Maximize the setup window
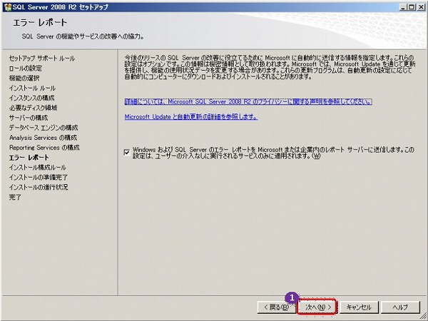Viewport: 428px width, 321px height. pos(412,7)
